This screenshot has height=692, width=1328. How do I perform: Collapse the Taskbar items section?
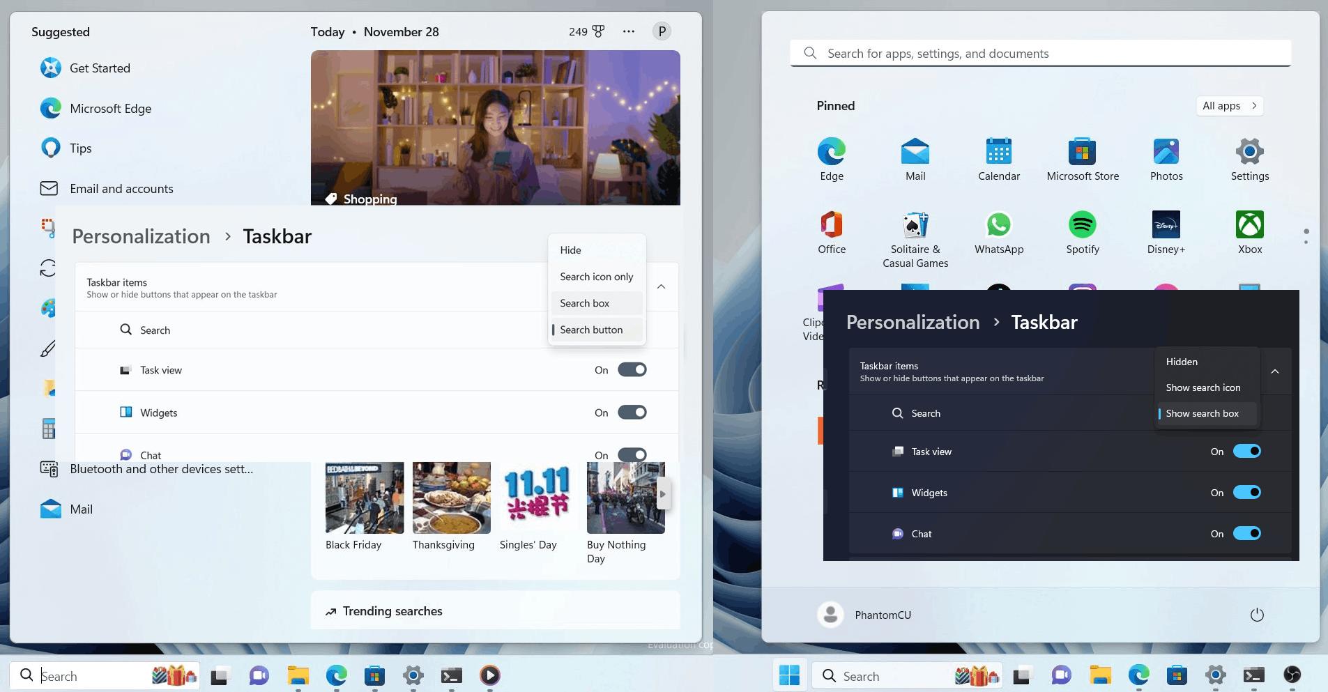(660, 286)
